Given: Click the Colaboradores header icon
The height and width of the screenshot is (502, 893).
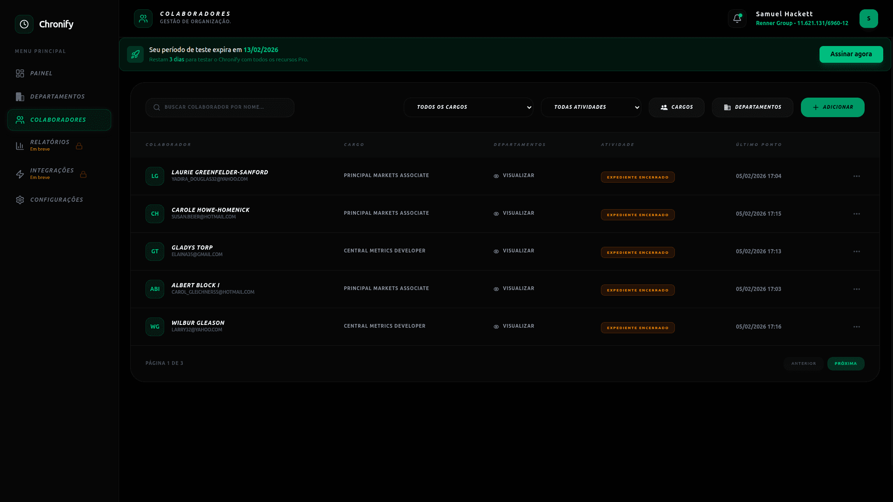Looking at the screenshot, I should click(143, 19).
